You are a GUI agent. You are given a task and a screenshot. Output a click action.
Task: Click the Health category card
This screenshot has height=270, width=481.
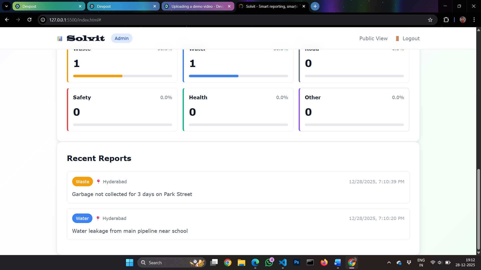[238, 109]
